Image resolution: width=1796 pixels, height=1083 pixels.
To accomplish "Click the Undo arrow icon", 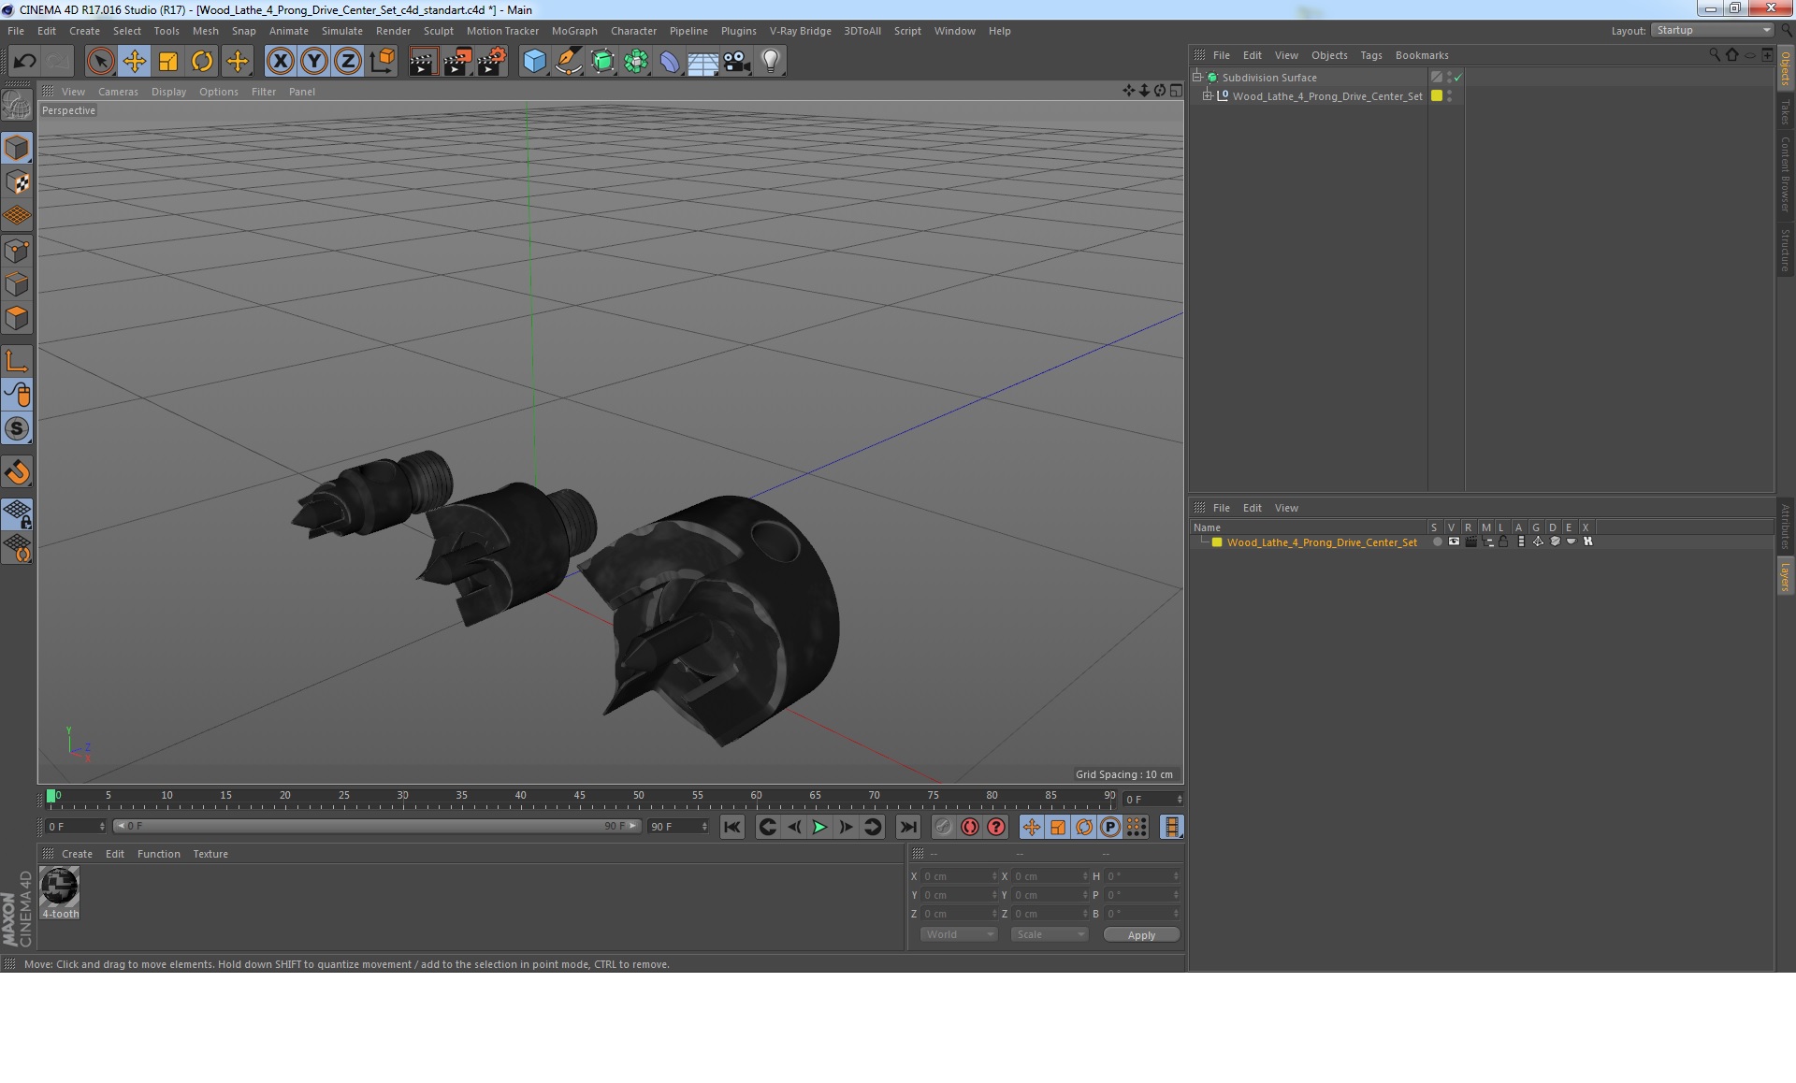I will point(24,62).
